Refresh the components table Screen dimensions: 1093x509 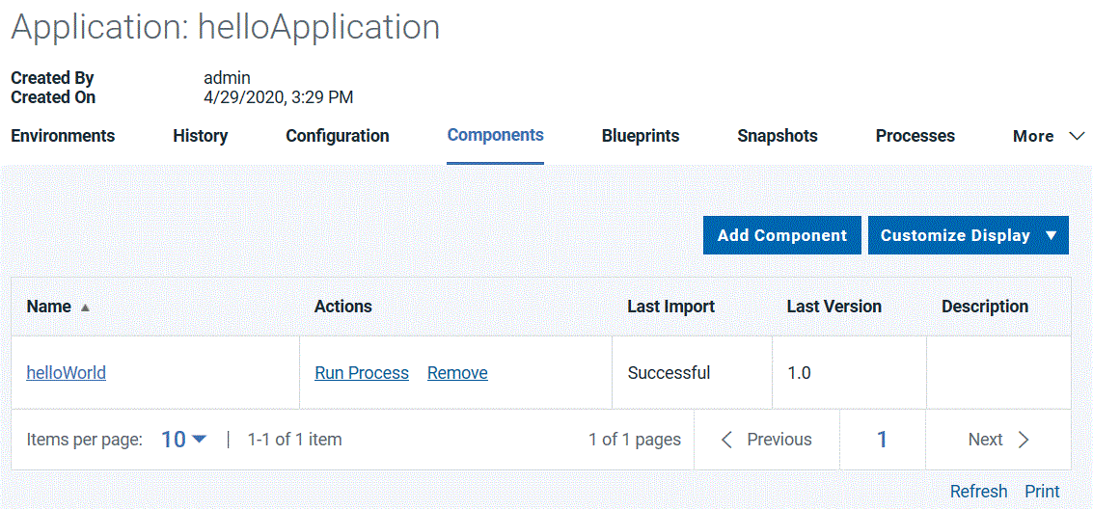click(978, 492)
